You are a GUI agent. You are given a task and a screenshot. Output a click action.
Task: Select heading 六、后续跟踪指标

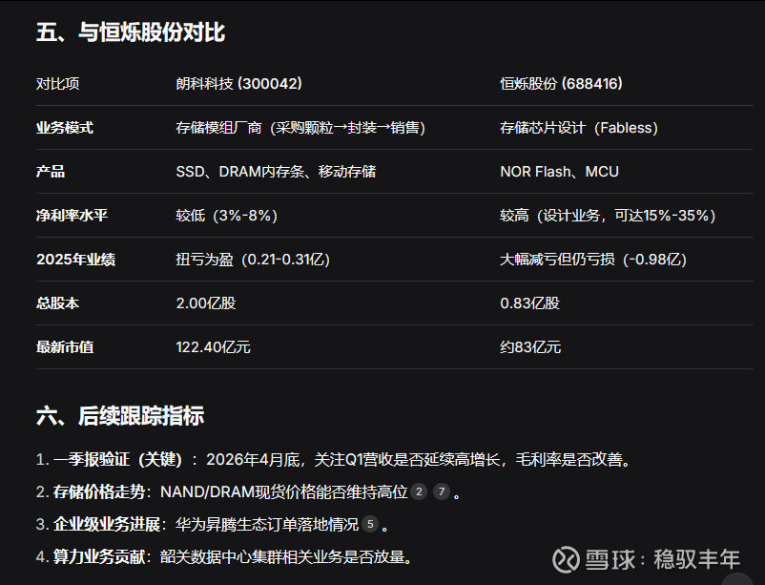pyautogui.click(x=120, y=416)
